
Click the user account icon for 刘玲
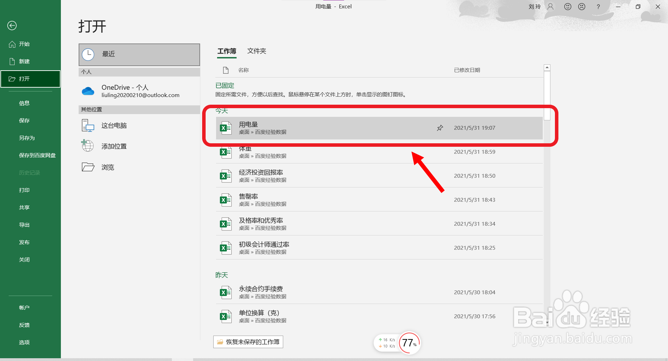[x=550, y=7]
